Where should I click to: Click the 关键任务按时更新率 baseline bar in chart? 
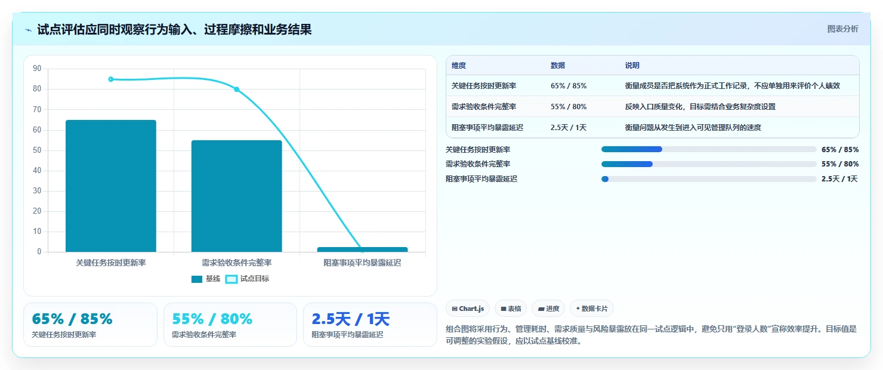click(111, 186)
